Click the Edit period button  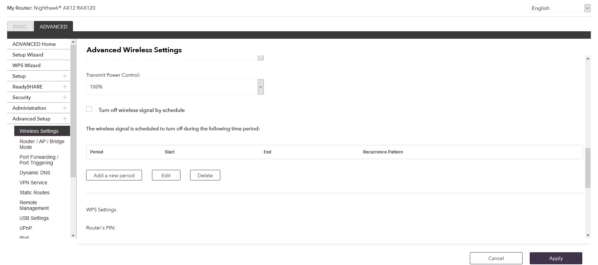[166, 175]
